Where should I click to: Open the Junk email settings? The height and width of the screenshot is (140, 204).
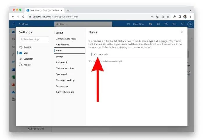[61, 62]
